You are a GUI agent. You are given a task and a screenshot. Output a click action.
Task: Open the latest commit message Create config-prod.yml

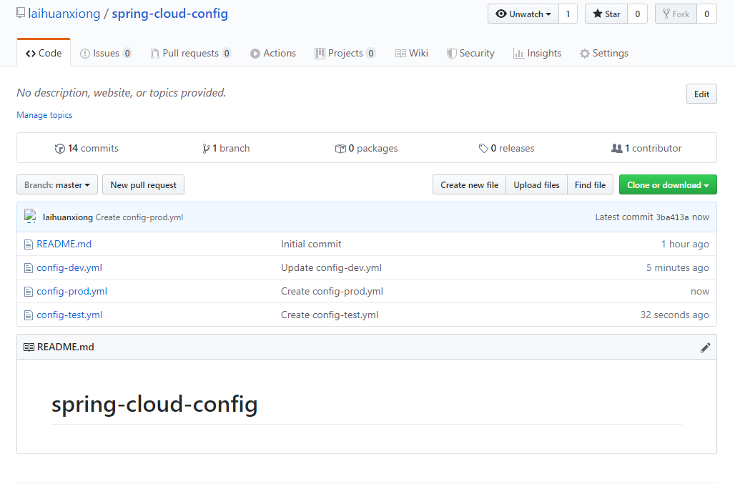(139, 217)
